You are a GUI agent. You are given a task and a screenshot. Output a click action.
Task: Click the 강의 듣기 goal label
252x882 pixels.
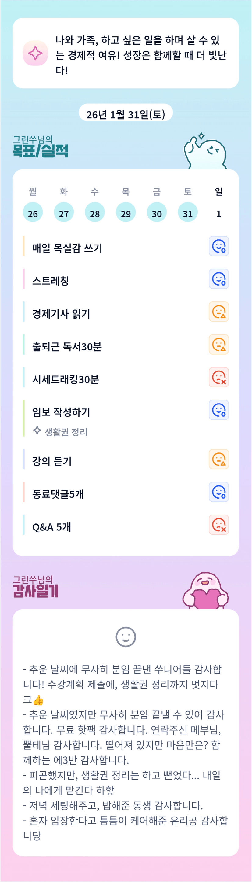52,461
